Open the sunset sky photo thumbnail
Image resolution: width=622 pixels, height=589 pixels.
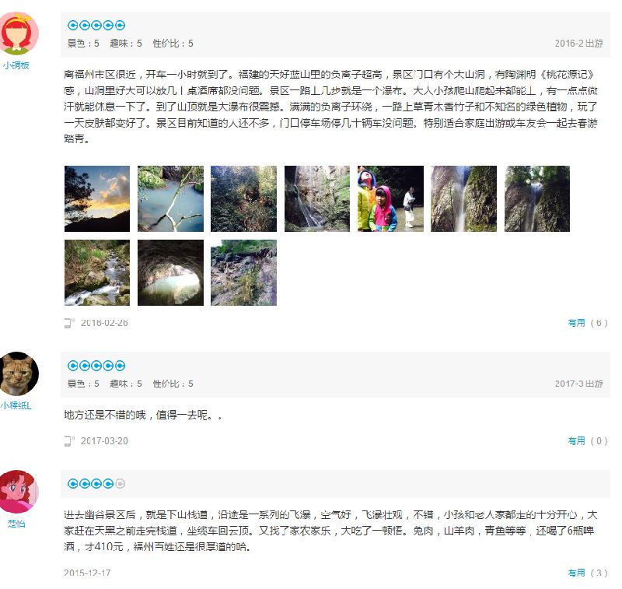97,199
